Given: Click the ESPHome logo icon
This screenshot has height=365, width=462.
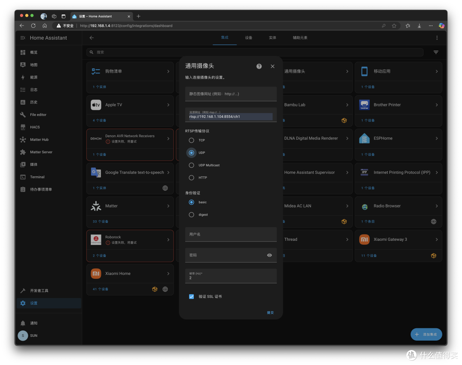Looking at the screenshot, I should click(364, 138).
